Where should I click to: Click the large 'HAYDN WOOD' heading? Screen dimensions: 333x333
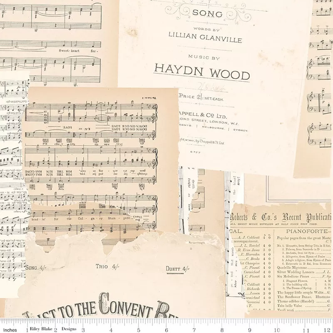(x=201, y=72)
